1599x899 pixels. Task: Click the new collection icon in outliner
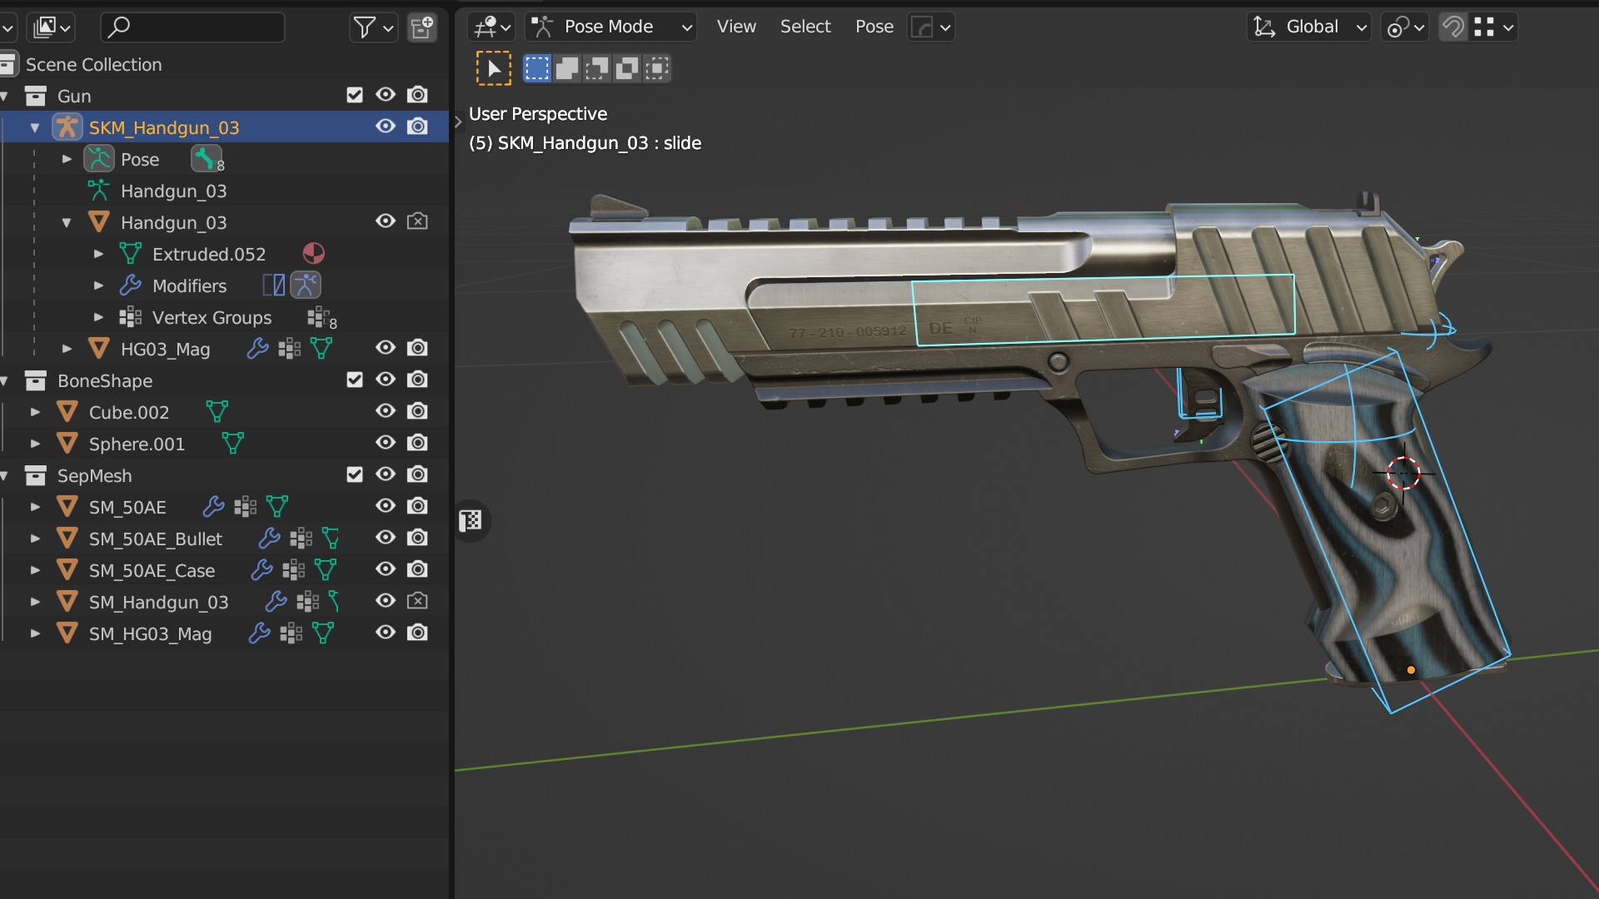[422, 27]
